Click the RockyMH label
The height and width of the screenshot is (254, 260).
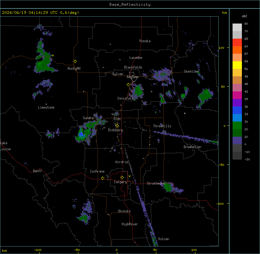74,68
